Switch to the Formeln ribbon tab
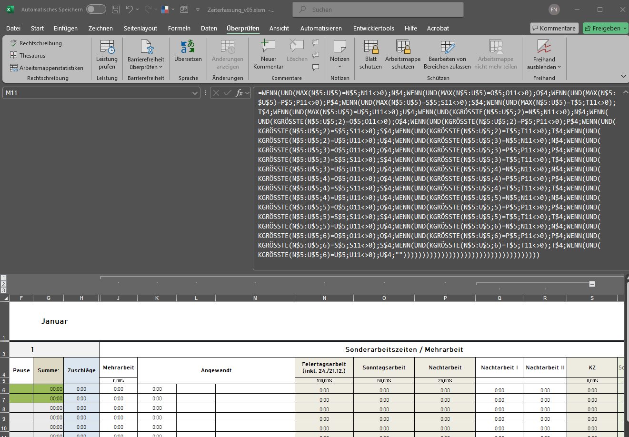 click(179, 29)
